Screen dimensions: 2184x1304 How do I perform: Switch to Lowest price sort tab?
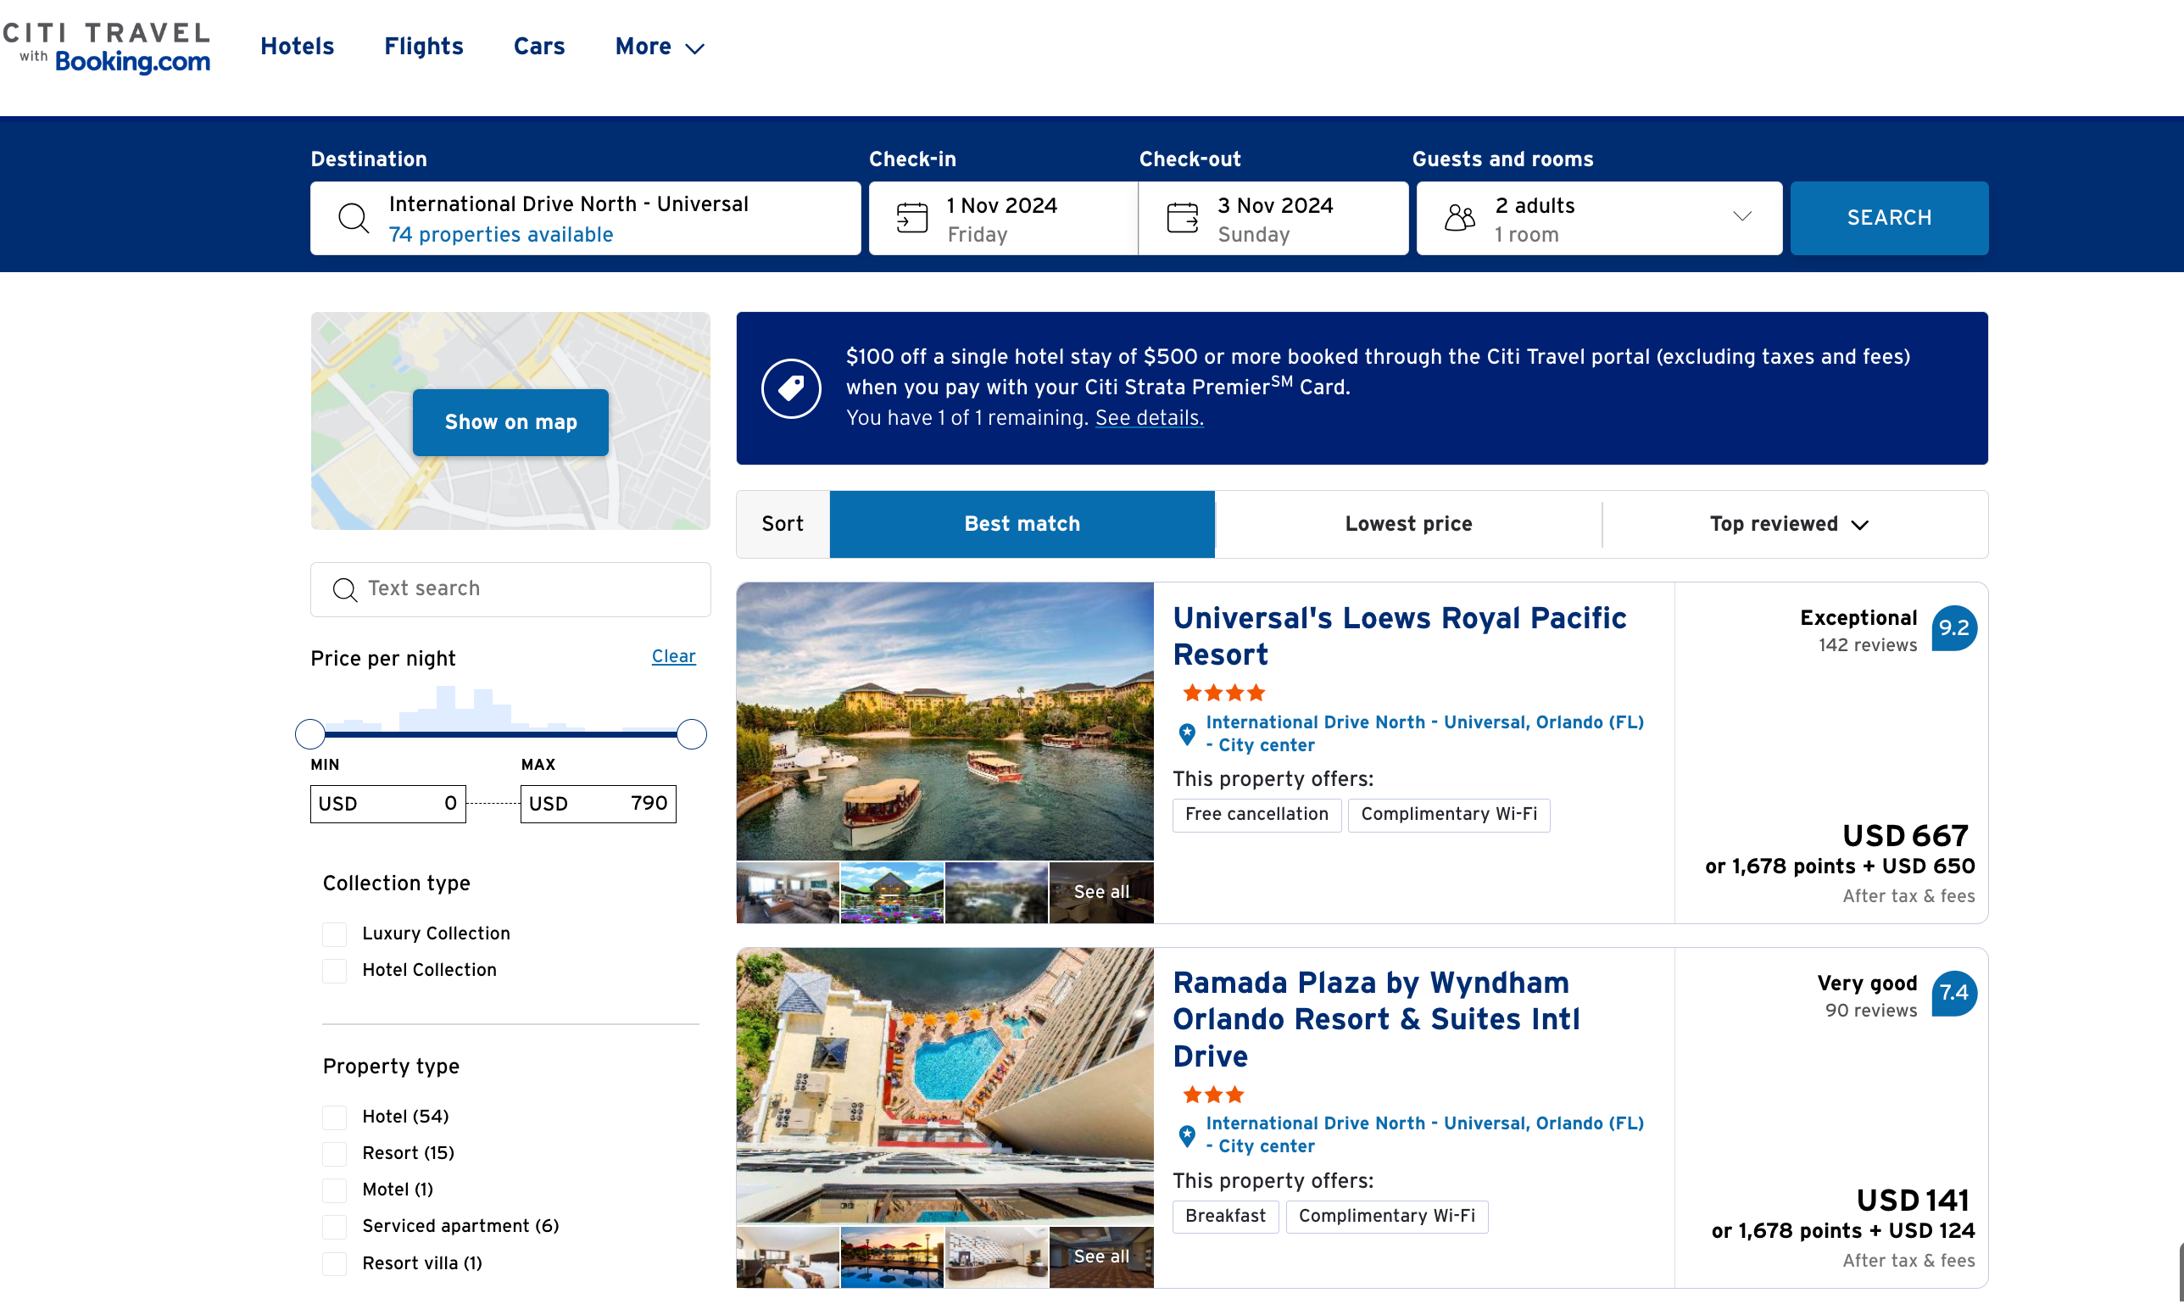point(1407,525)
